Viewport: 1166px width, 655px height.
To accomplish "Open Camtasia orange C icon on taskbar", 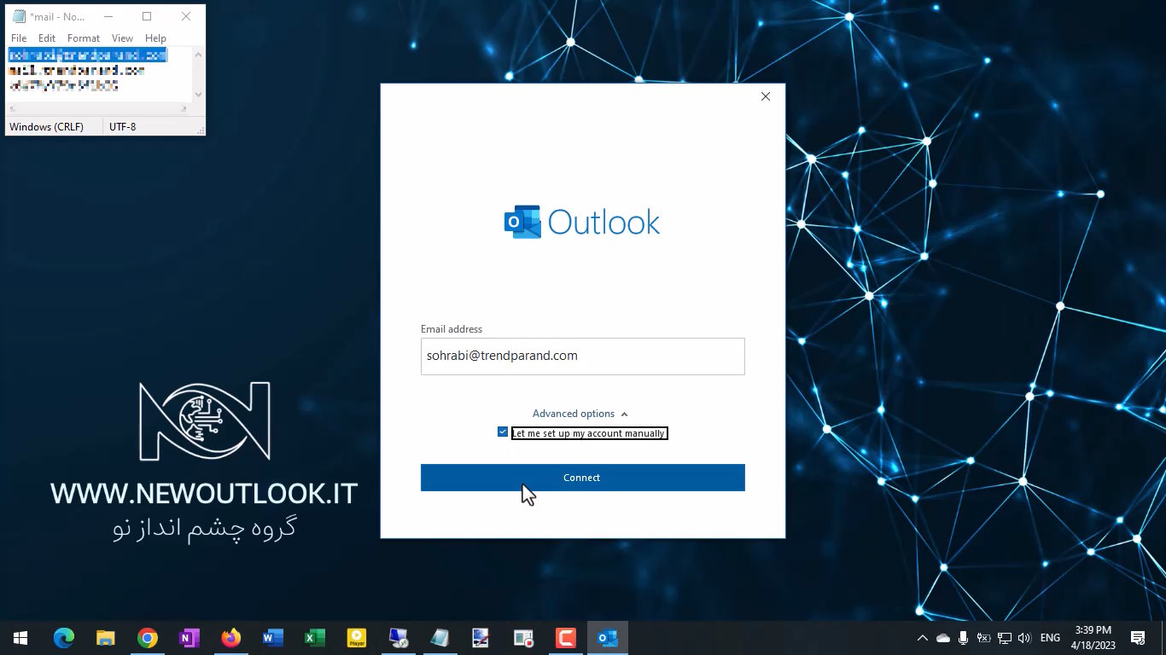I will pyautogui.click(x=565, y=638).
